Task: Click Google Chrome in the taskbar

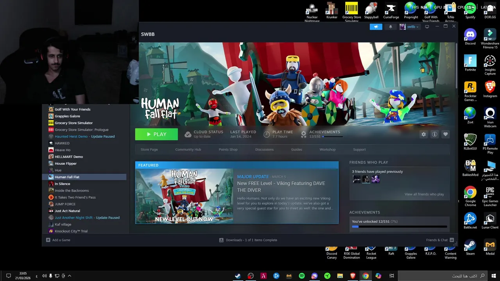Action: [x=365, y=276]
